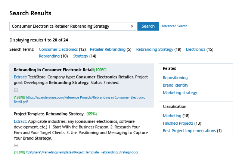Select the Strategy search term
The height and width of the screenshot is (168, 239).
[81, 56]
